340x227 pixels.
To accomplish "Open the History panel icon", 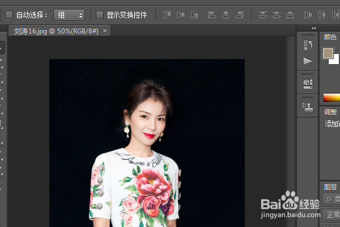I will (x=308, y=45).
